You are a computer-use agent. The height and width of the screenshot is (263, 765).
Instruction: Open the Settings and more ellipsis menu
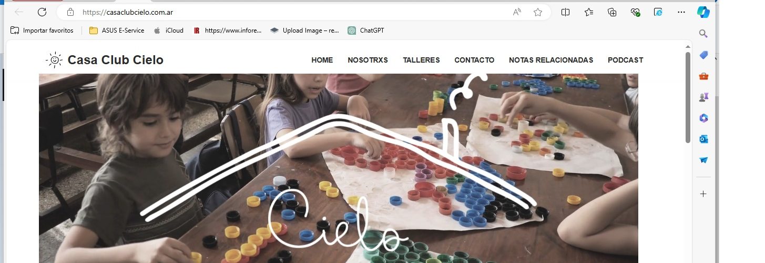click(x=681, y=12)
